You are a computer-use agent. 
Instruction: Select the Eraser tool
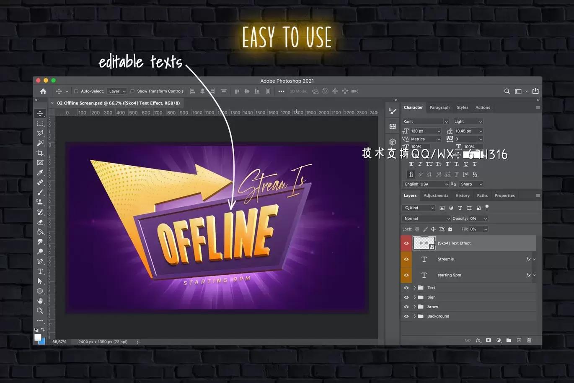coord(40,222)
